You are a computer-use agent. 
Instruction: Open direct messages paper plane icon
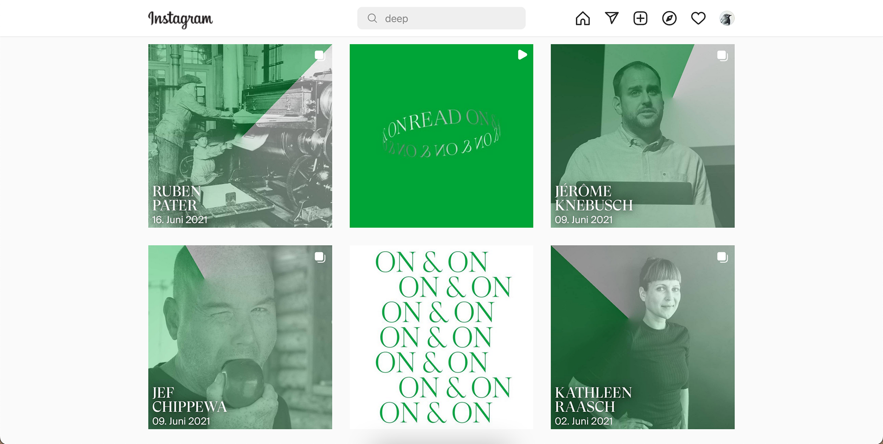[x=612, y=18]
